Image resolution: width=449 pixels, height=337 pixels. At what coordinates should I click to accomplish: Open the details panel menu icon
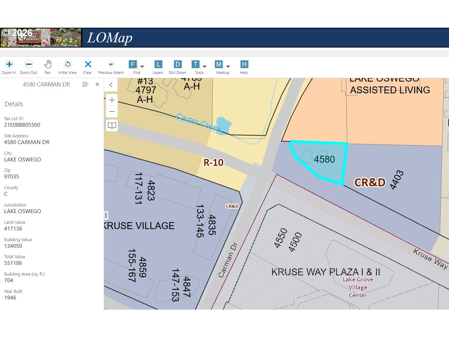point(85,84)
